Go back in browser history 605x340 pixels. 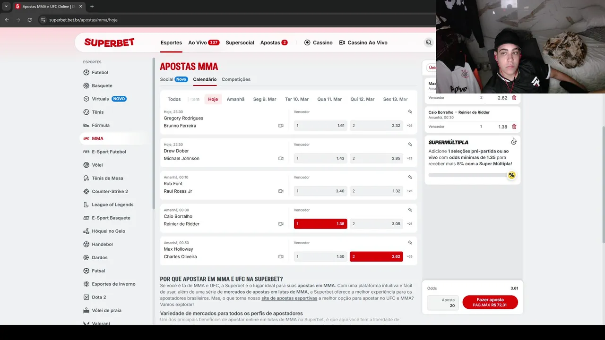point(7,20)
